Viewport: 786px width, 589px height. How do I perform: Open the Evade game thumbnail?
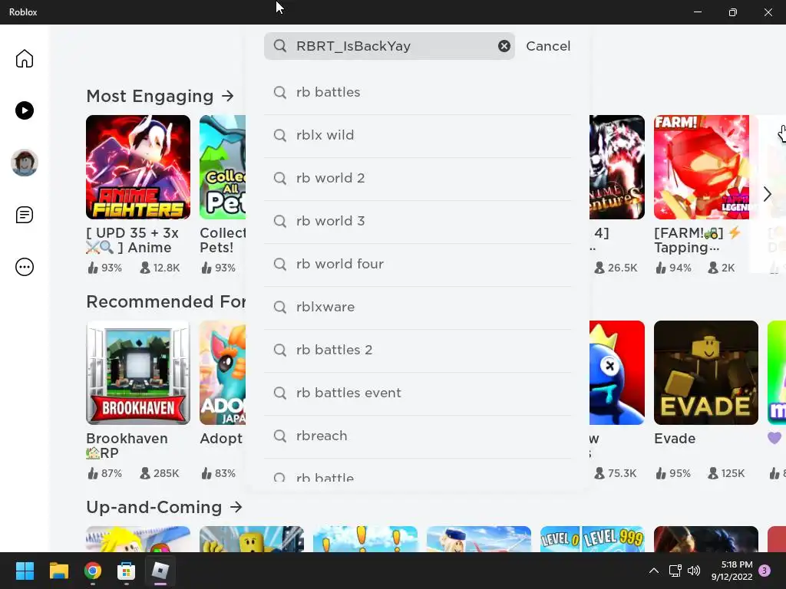pyautogui.click(x=706, y=373)
